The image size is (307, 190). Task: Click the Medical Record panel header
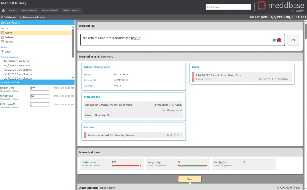click(37, 22)
